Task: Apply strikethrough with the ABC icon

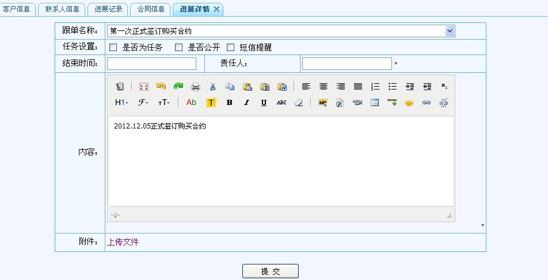Action: 281,102
